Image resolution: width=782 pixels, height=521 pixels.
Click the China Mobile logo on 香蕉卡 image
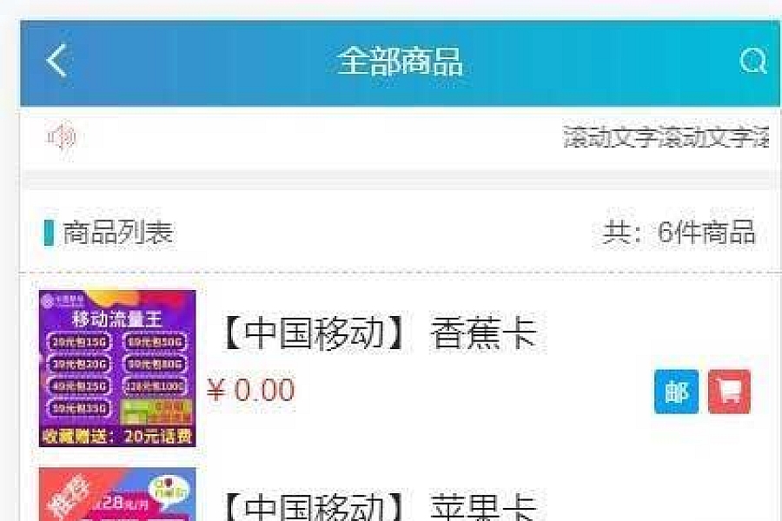[x=63, y=300]
